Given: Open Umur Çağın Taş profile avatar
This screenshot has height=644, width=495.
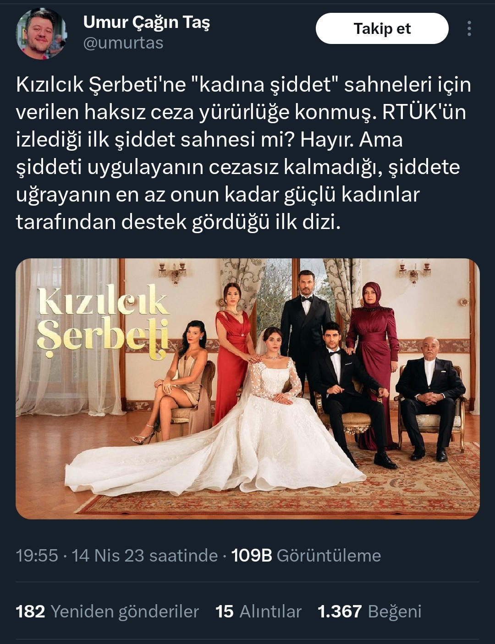Looking at the screenshot, I should [41, 33].
